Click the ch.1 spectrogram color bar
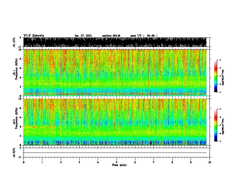Image resolution: width=236 pixels, height=182 pixels. click(x=215, y=76)
